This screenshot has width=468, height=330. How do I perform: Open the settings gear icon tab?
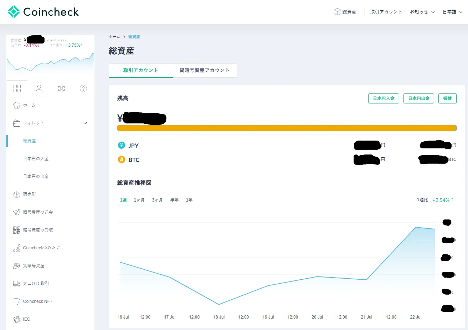(x=61, y=88)
